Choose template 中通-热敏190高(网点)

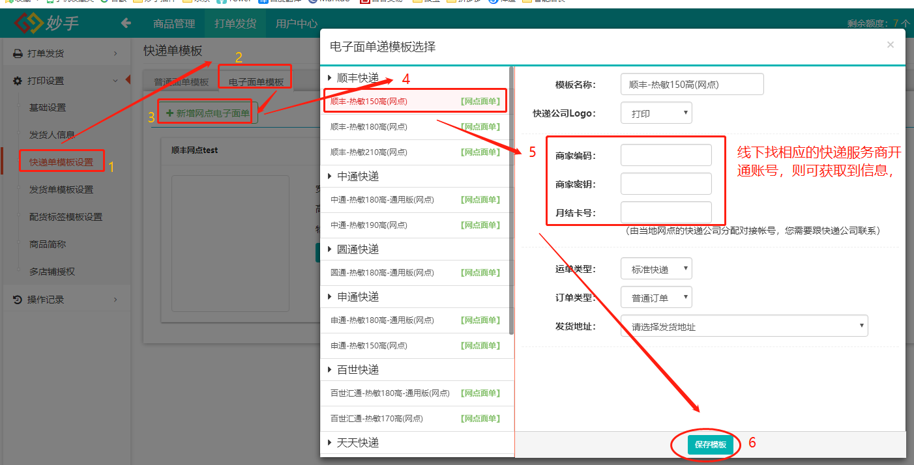coord(413,225)
